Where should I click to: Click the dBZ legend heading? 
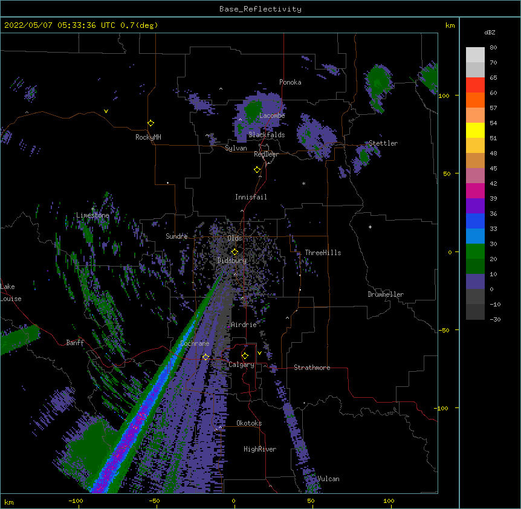point(490,33)
